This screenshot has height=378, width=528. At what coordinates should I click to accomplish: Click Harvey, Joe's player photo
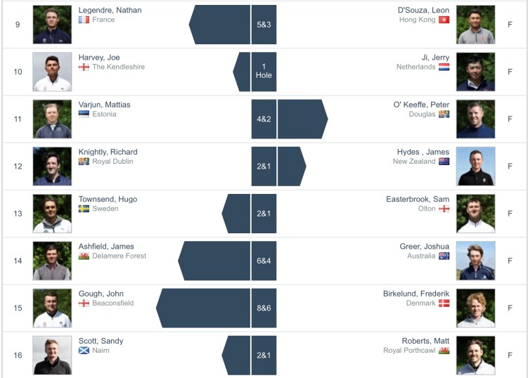point(52,72)
